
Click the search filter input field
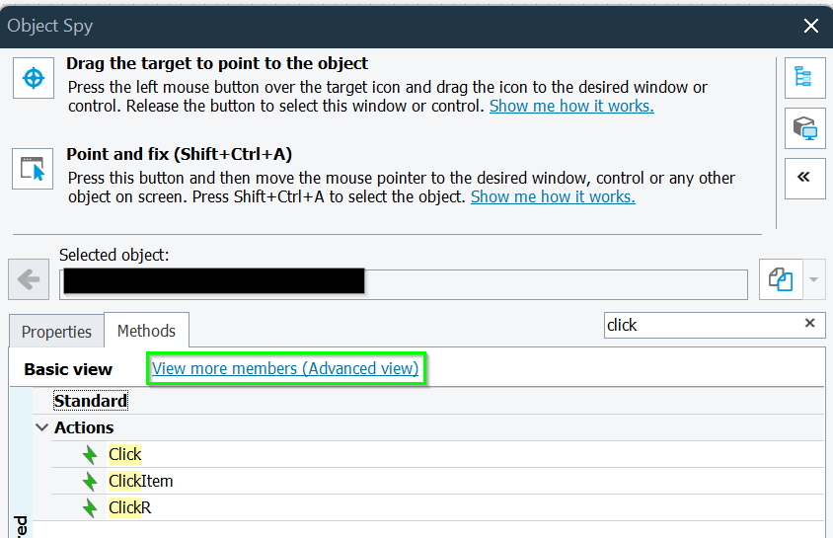[x=701, y=325]
